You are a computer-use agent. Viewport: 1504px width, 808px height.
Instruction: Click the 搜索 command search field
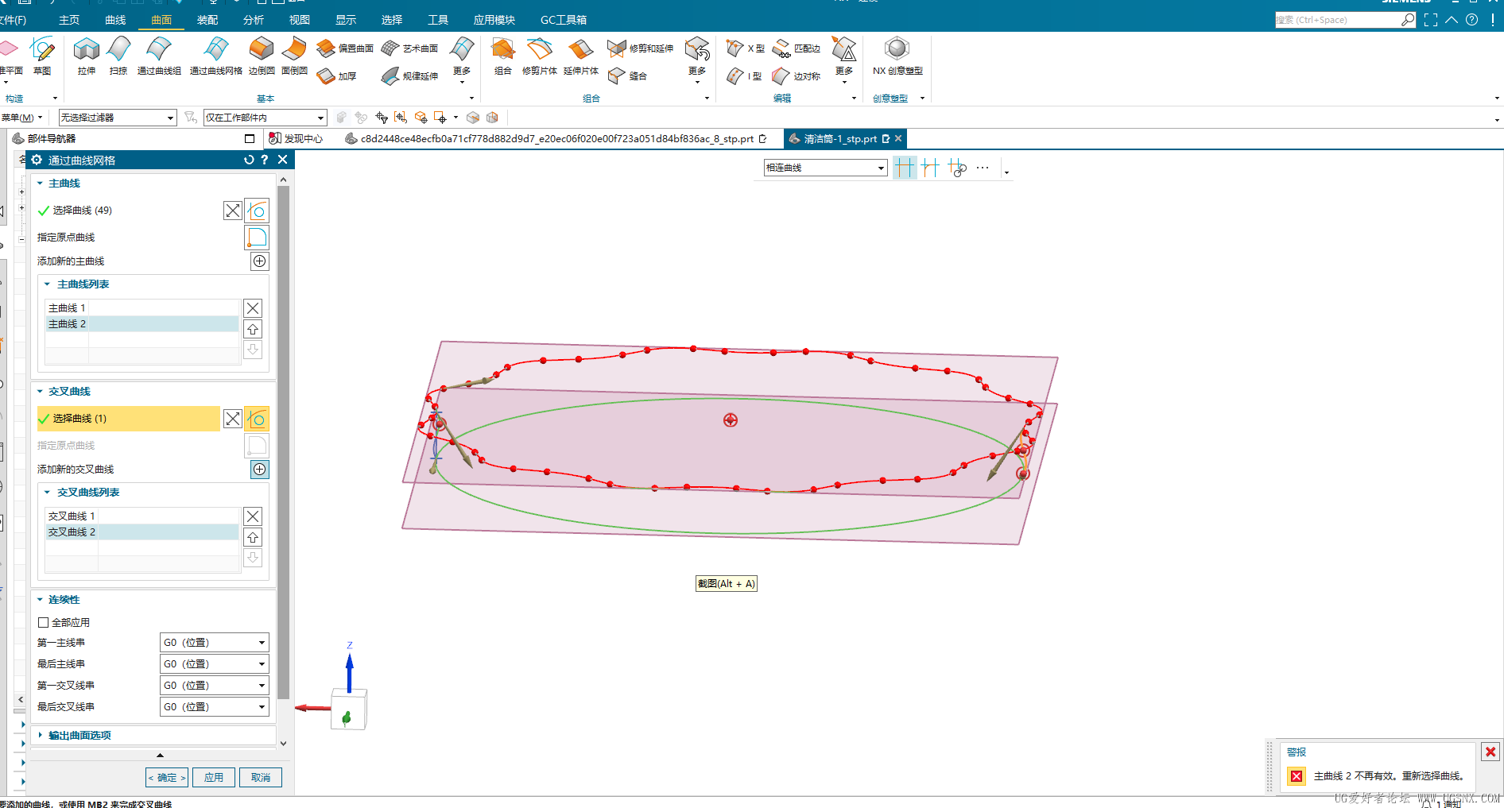(1337, 20)
